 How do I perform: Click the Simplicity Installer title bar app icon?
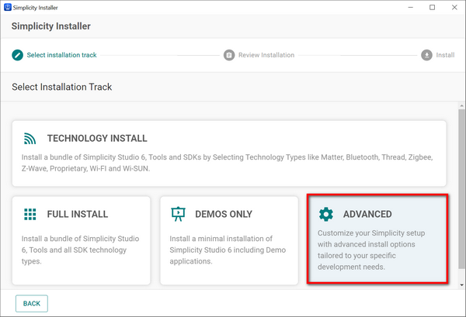tap(8, 8)
